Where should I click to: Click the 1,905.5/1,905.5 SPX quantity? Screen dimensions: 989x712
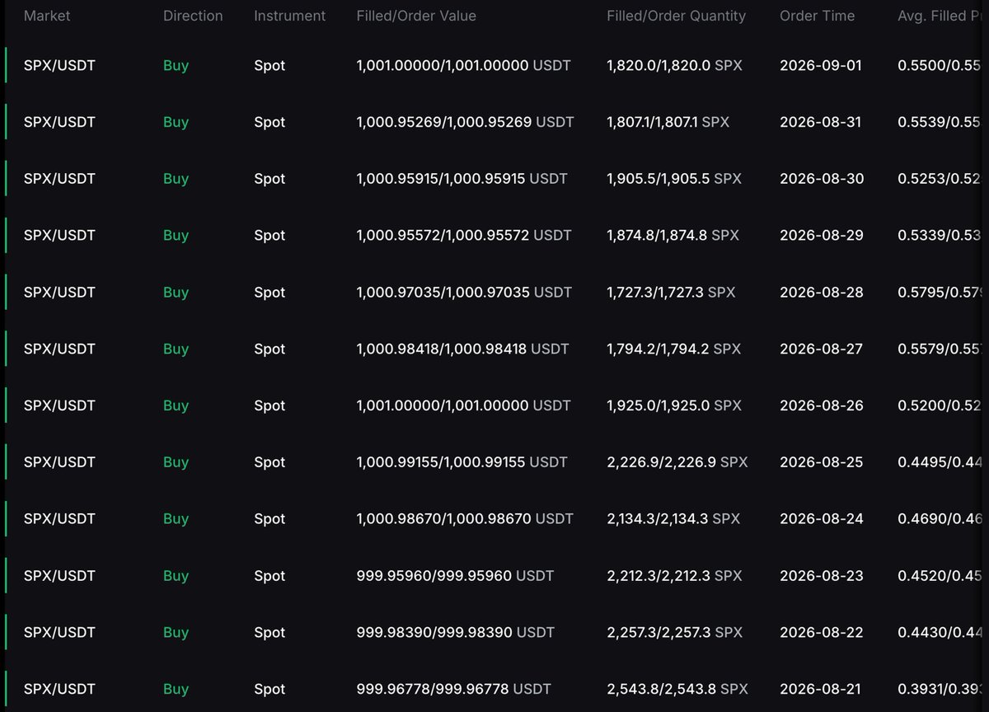pos(674,179)
